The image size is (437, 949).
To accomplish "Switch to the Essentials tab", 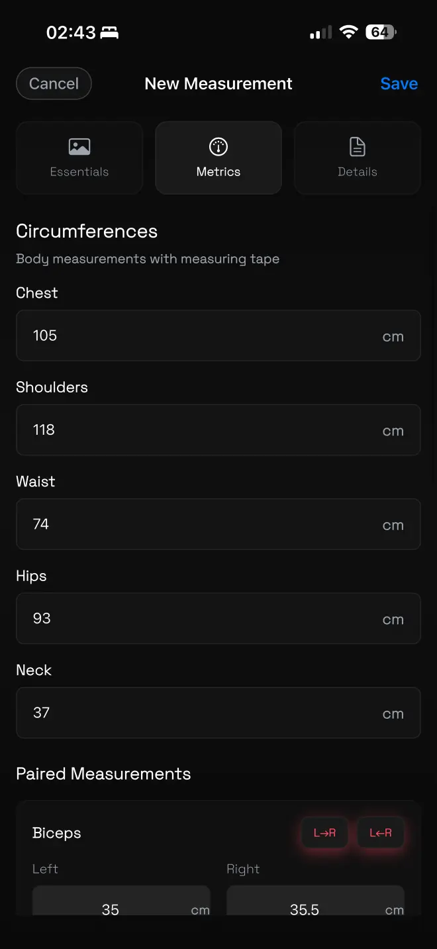I will (79, 158).
